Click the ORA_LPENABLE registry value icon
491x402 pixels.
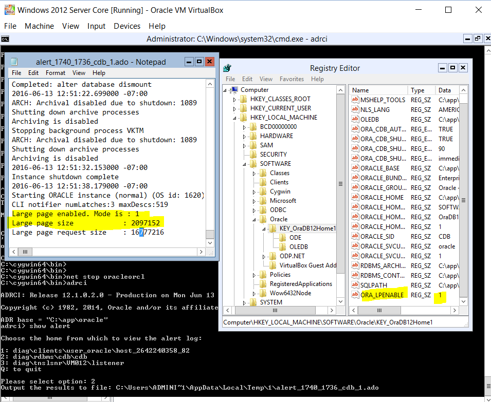[355, 295]
